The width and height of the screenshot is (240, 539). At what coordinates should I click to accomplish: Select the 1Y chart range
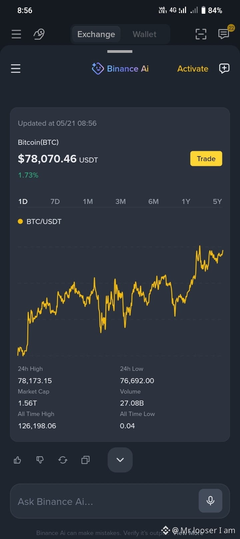[186, 201]
